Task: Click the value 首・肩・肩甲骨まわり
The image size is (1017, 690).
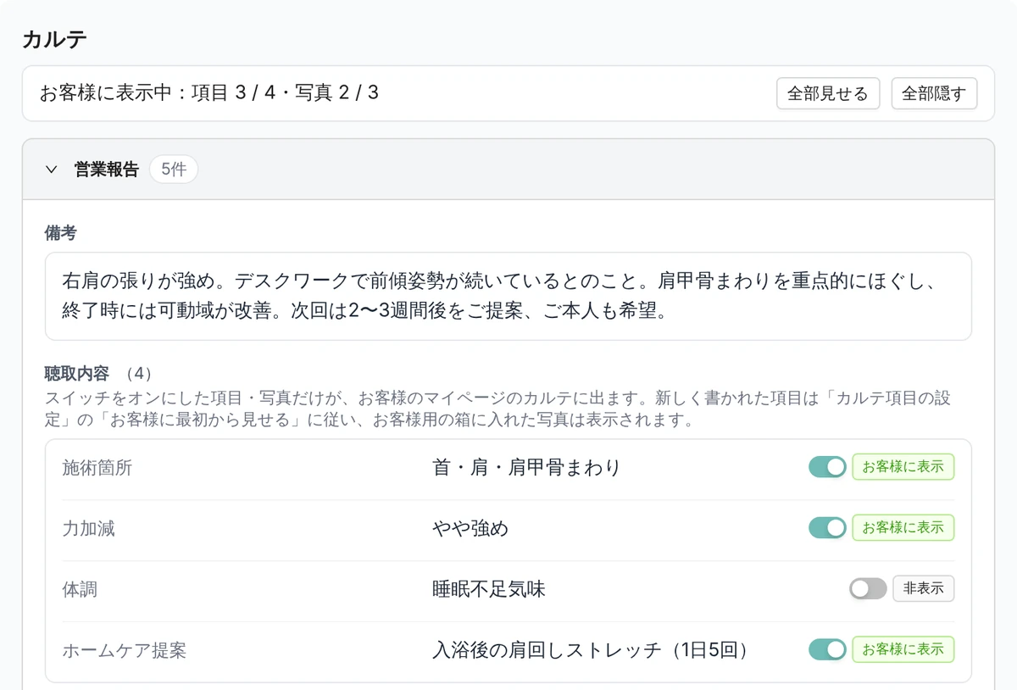Action: [x=526, y=467]
